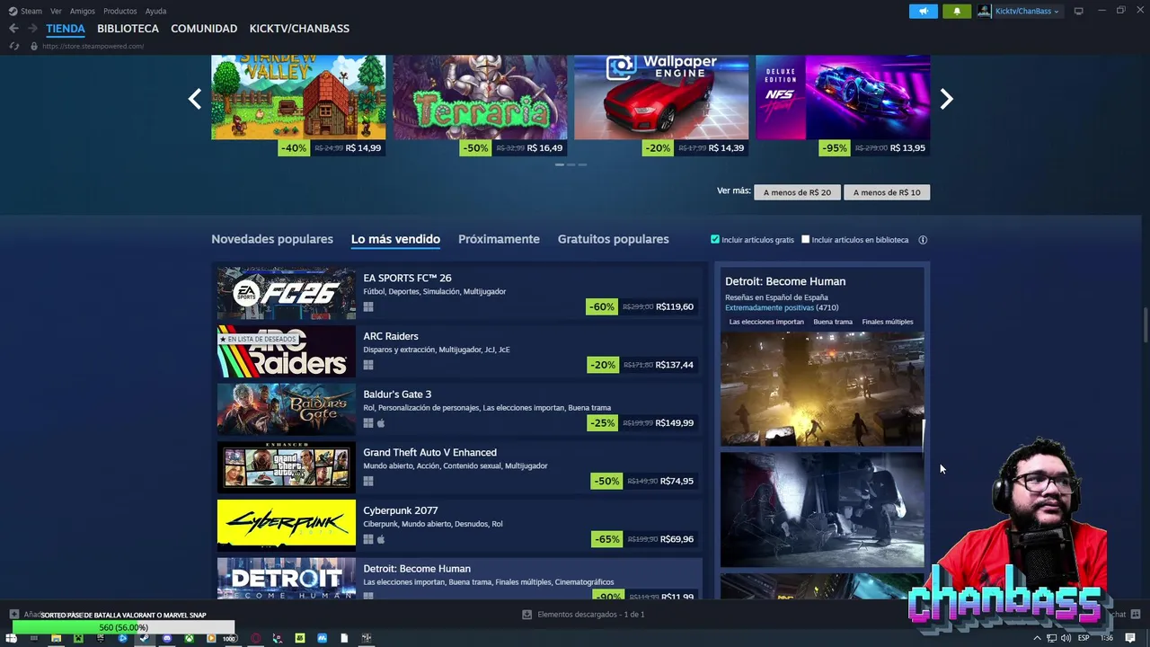Open Opera browser from the taskbar
The width and height of the screenshot is (1150, 647).
(256, 638)
